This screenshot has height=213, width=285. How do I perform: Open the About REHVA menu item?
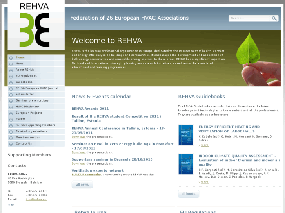coord(25,70)
